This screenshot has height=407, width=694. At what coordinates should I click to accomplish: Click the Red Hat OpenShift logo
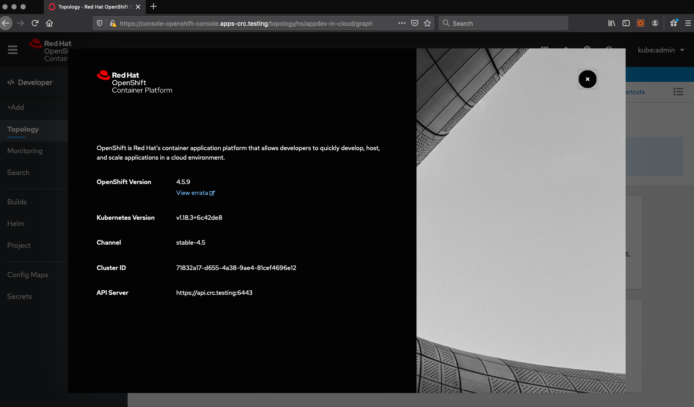pos(50,50)
